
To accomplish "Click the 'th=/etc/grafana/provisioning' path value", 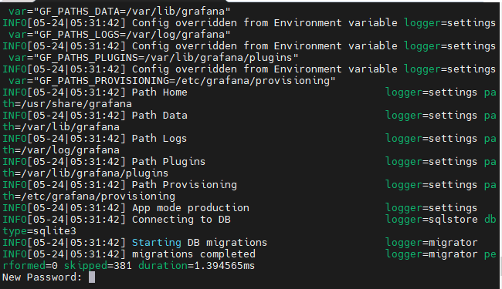I will tap(89, 196).
